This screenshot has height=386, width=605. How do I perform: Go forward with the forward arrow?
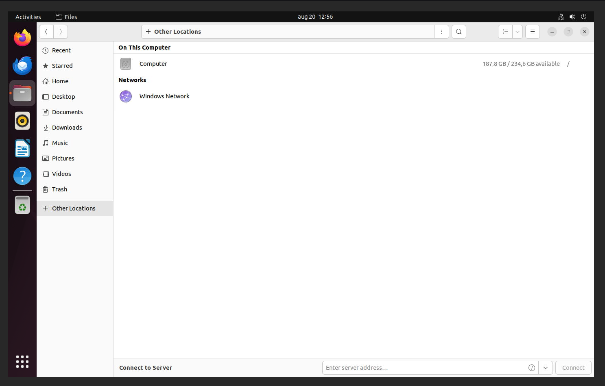pyautogui.click(x=61, y=32)
